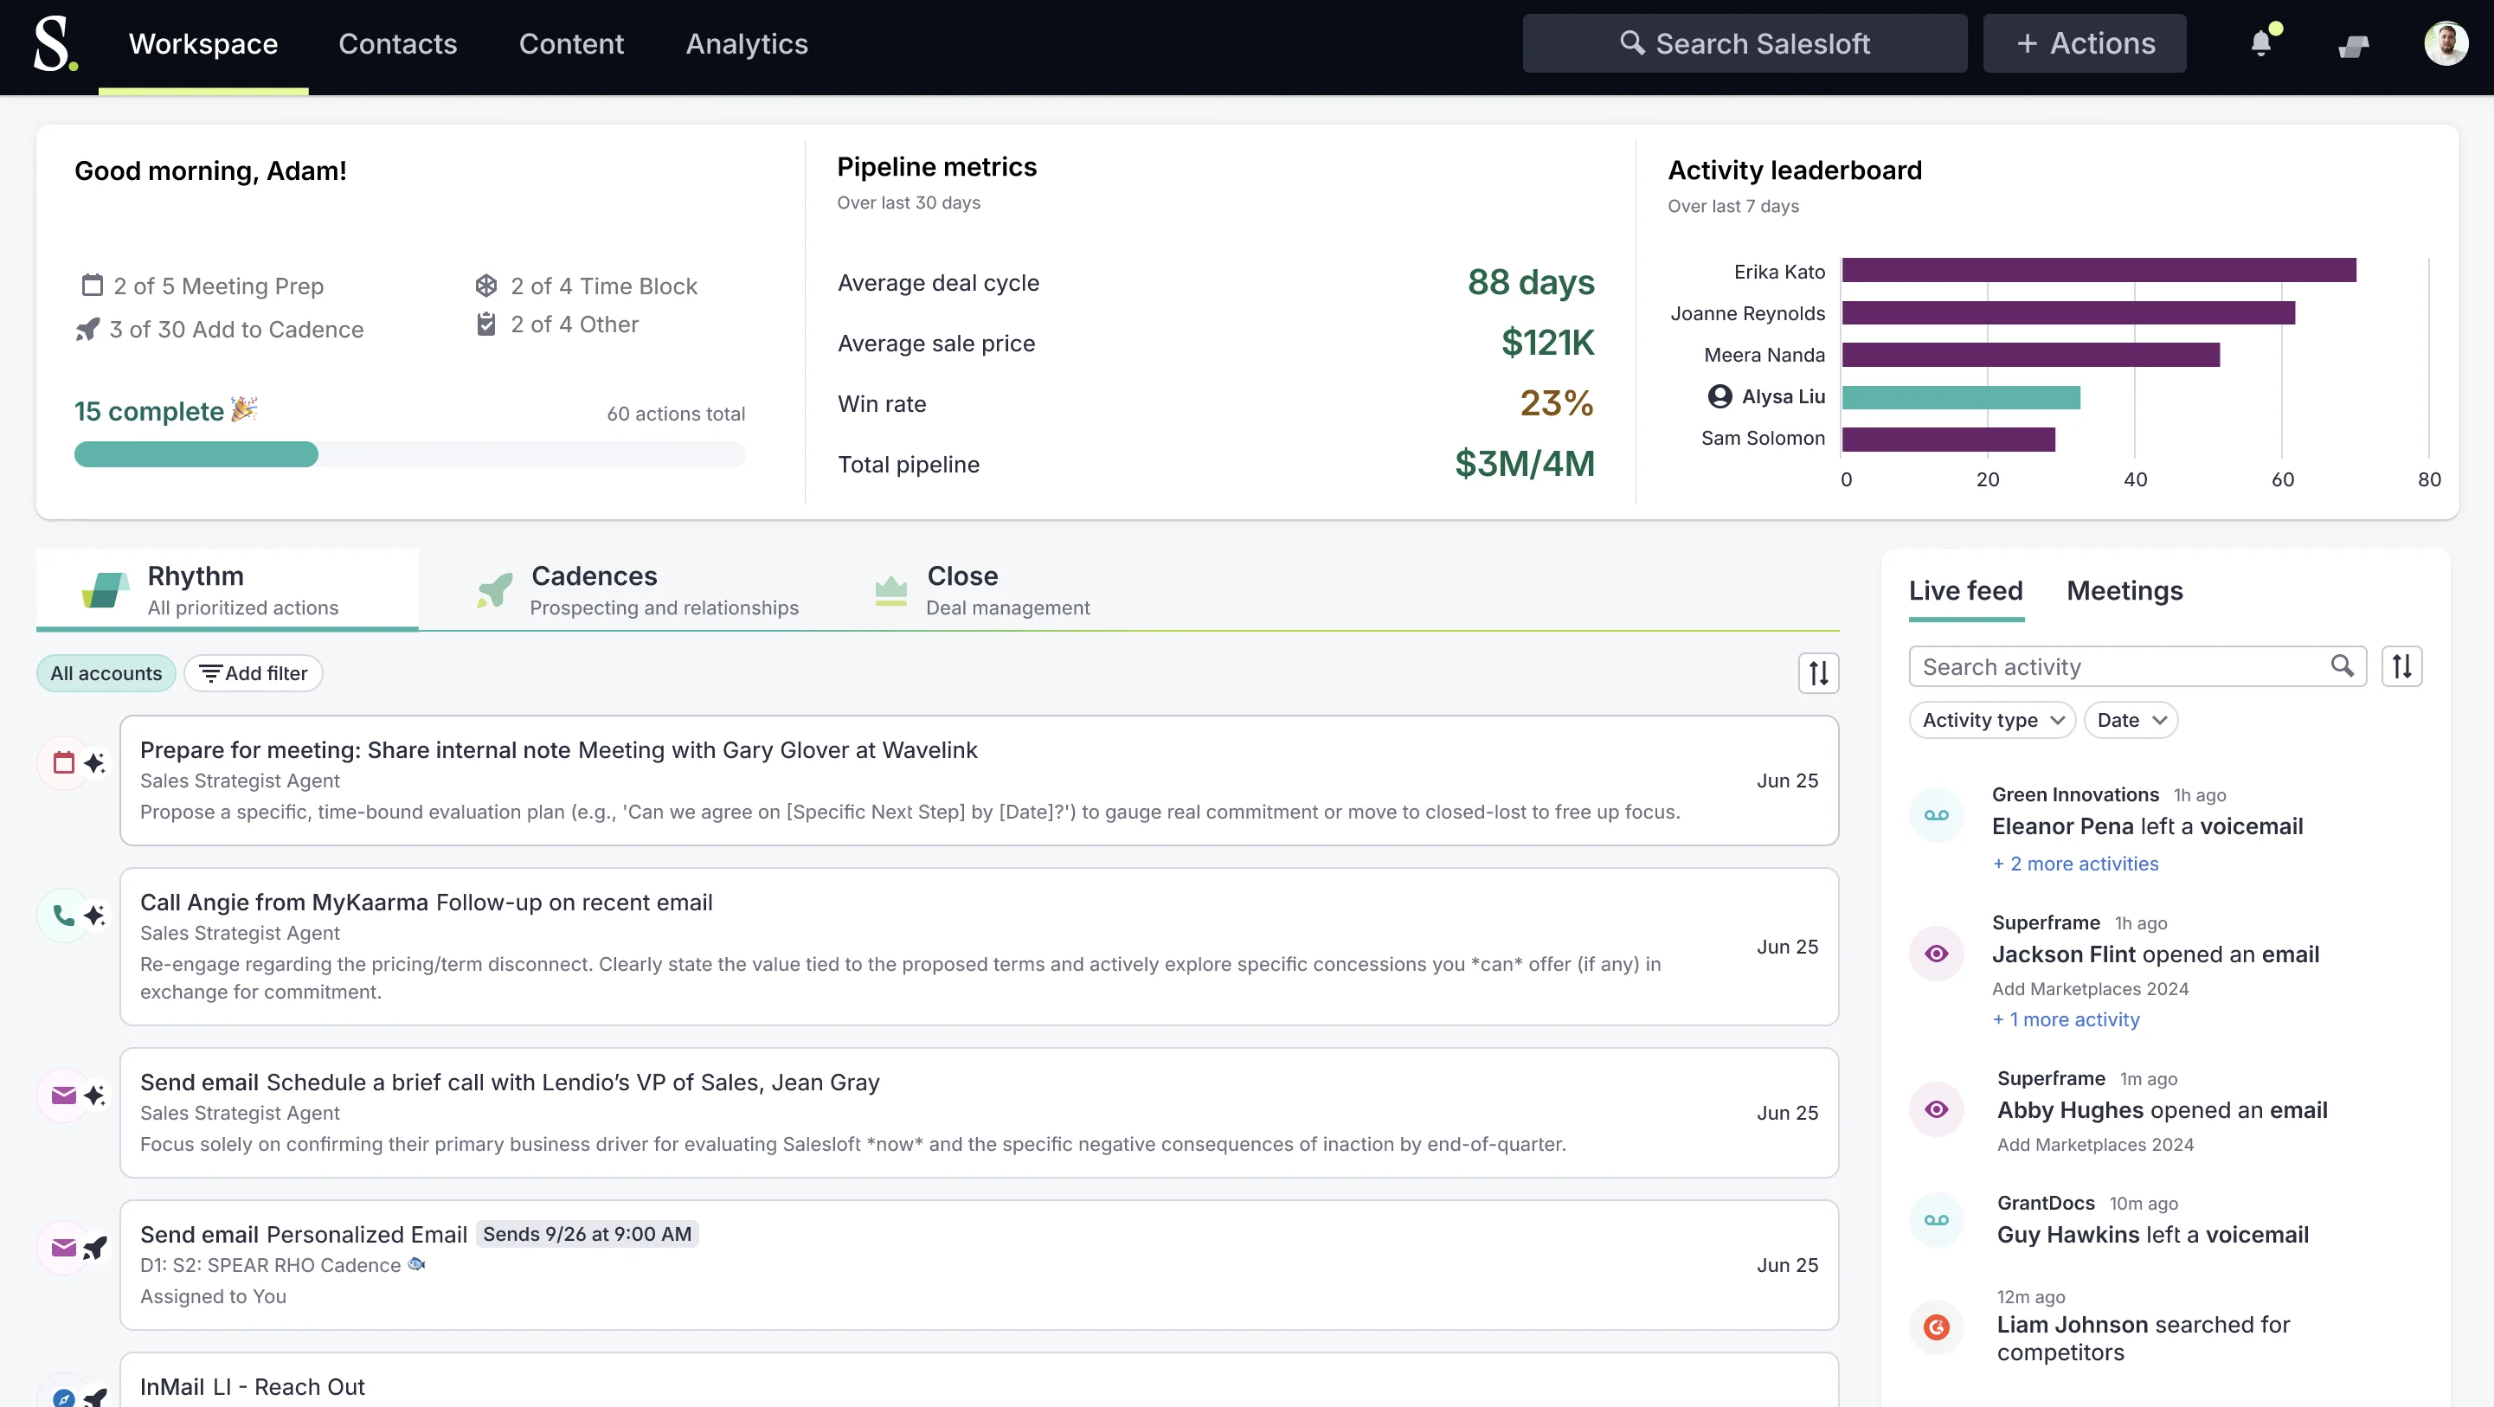Click the Salesloft logo icon
The image size is (2494, 1407).
point(54,43)
